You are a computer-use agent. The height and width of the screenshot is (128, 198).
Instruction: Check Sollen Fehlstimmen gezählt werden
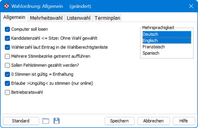coord(7,65)
